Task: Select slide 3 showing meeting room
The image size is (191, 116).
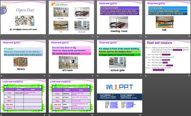Action: [x=120, y=17]
